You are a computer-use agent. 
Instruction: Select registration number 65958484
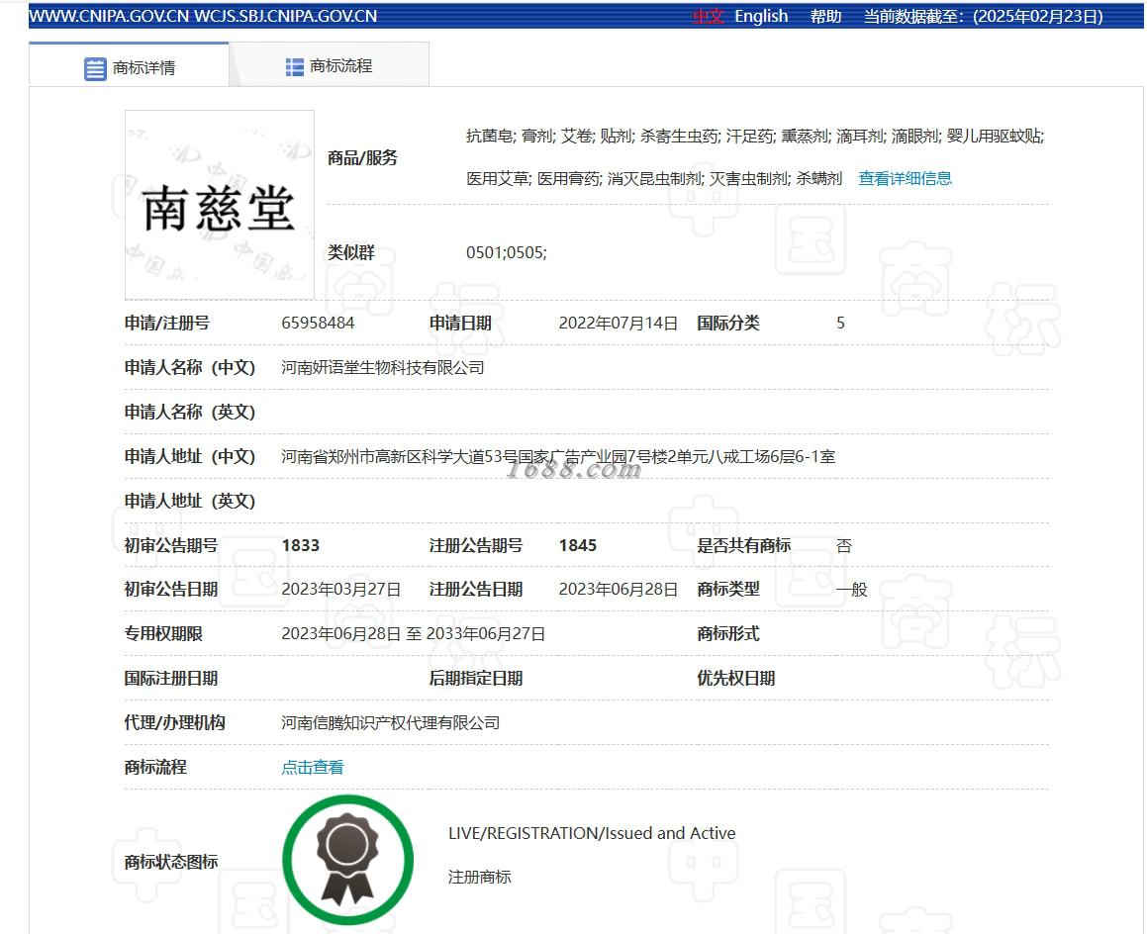click(x=319, y=324)
